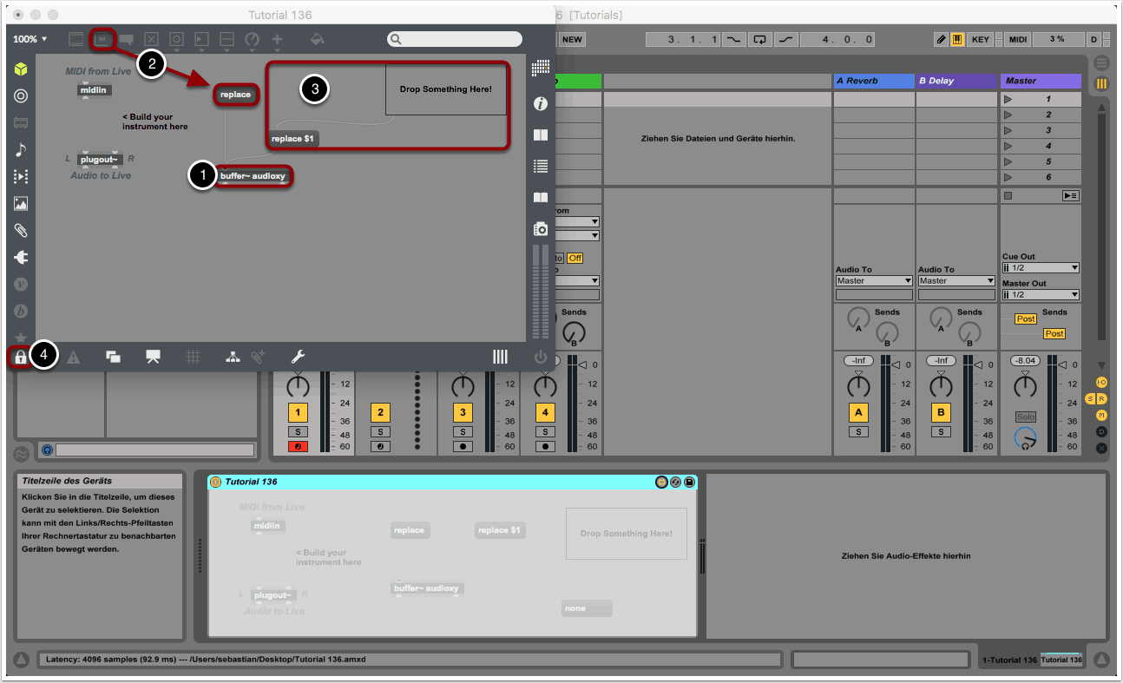
Task: Toggle the Monitor Off button
Action: tap(575, 258)
